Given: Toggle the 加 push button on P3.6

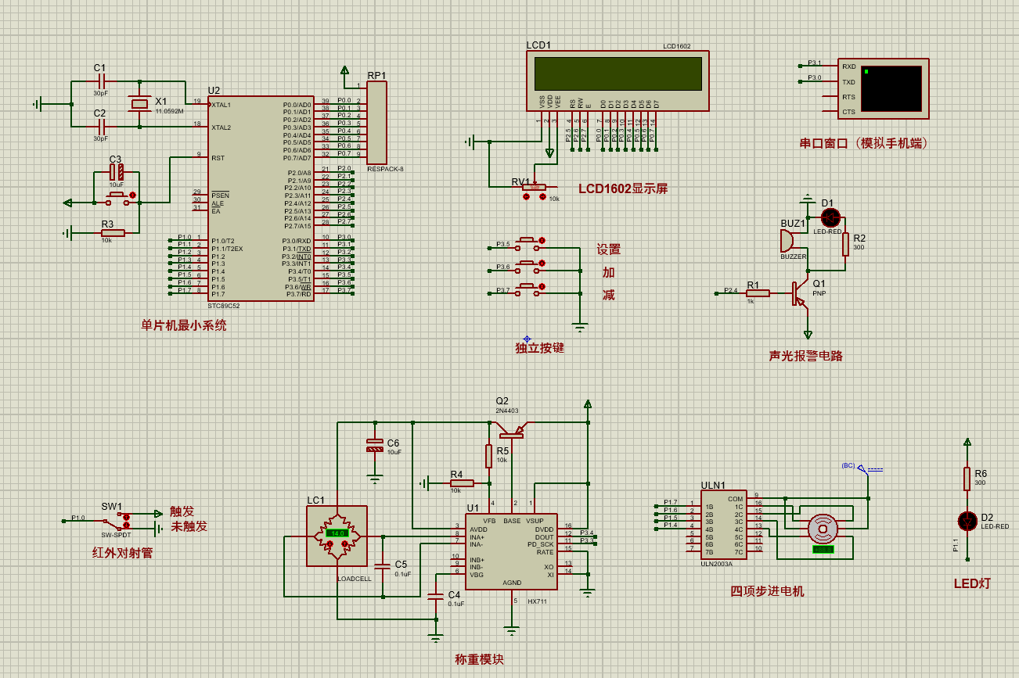Looking at the screenshot, I should click(528, 267).
